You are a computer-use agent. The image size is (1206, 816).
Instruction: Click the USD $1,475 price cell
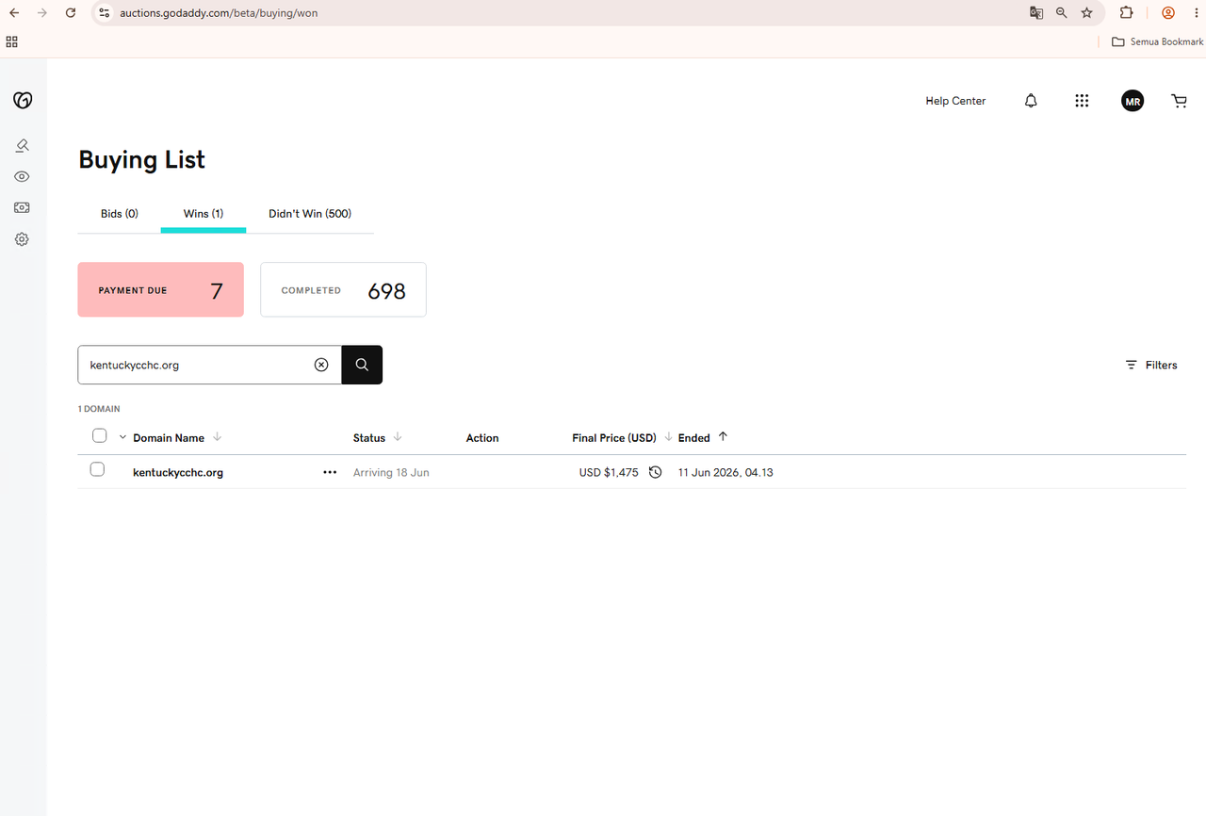coord(609,472)
